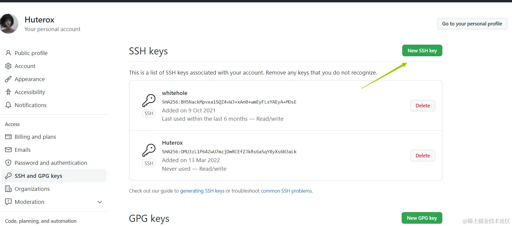This screenshot has height=226, width=512.
Task: Click the Account gear icon
Action: tap(8, 66)
